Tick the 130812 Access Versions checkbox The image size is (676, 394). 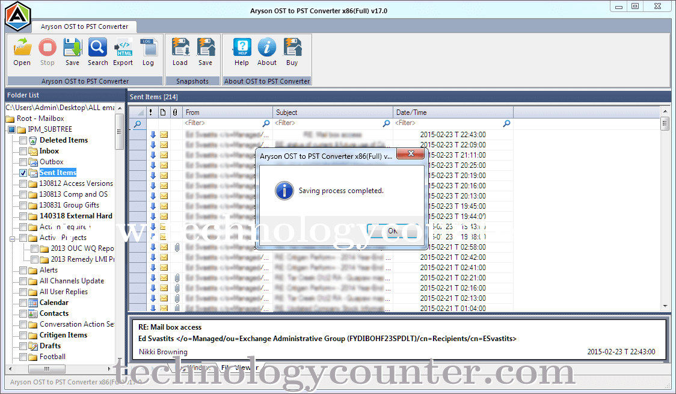point(23,183)
